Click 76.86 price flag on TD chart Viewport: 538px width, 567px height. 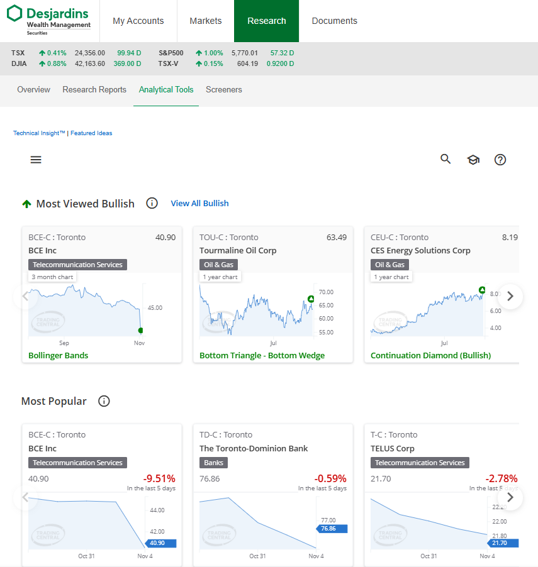[332, 529]
